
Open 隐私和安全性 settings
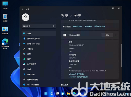pyautogui.click(x=39, y=79)
